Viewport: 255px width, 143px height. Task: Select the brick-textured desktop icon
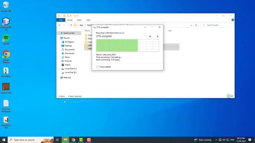[x=6, y=88]
